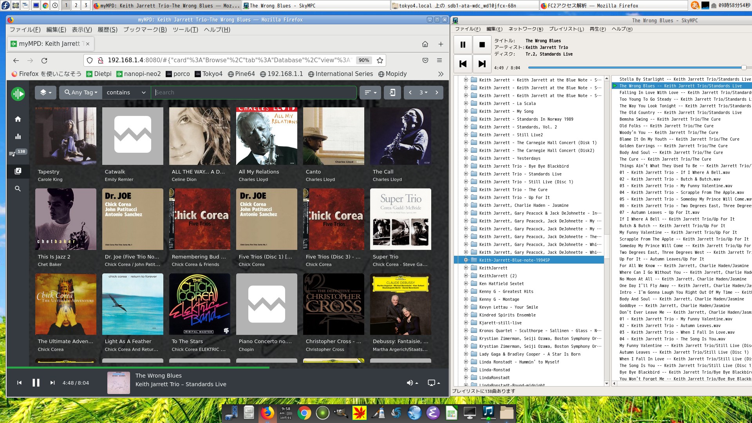
Task: Skip to next track in SkyMPC
Action: pos(482,64)
